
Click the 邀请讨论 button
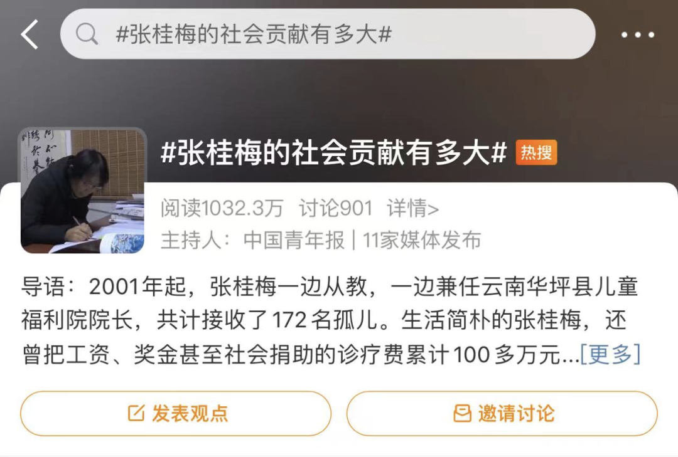[x=502, y=413]
